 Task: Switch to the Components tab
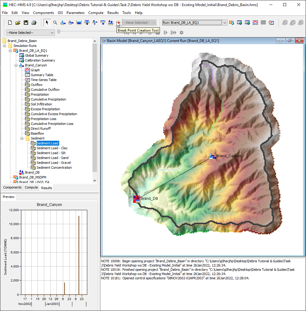[x=12, y=187]
